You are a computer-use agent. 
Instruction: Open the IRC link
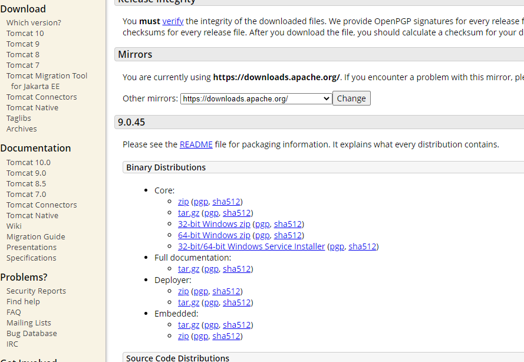point(12,344)
